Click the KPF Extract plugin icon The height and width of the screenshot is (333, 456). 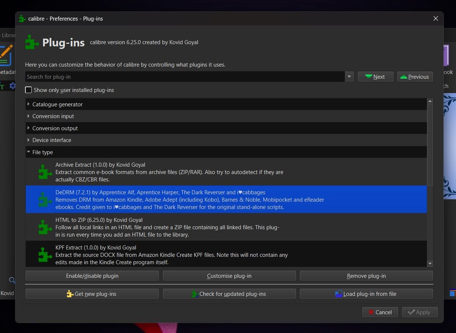coord(45,254)
